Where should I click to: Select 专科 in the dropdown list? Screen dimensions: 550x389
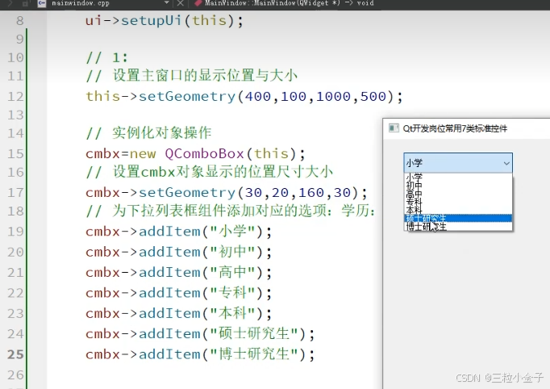[x=458, y=202]
